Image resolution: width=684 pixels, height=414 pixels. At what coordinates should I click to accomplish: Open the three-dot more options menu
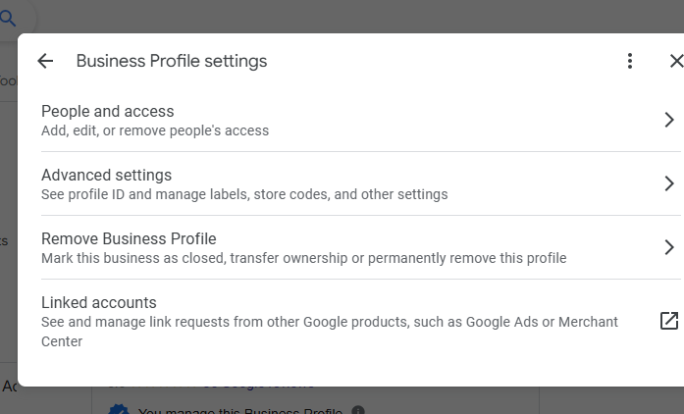coord(630,61)
